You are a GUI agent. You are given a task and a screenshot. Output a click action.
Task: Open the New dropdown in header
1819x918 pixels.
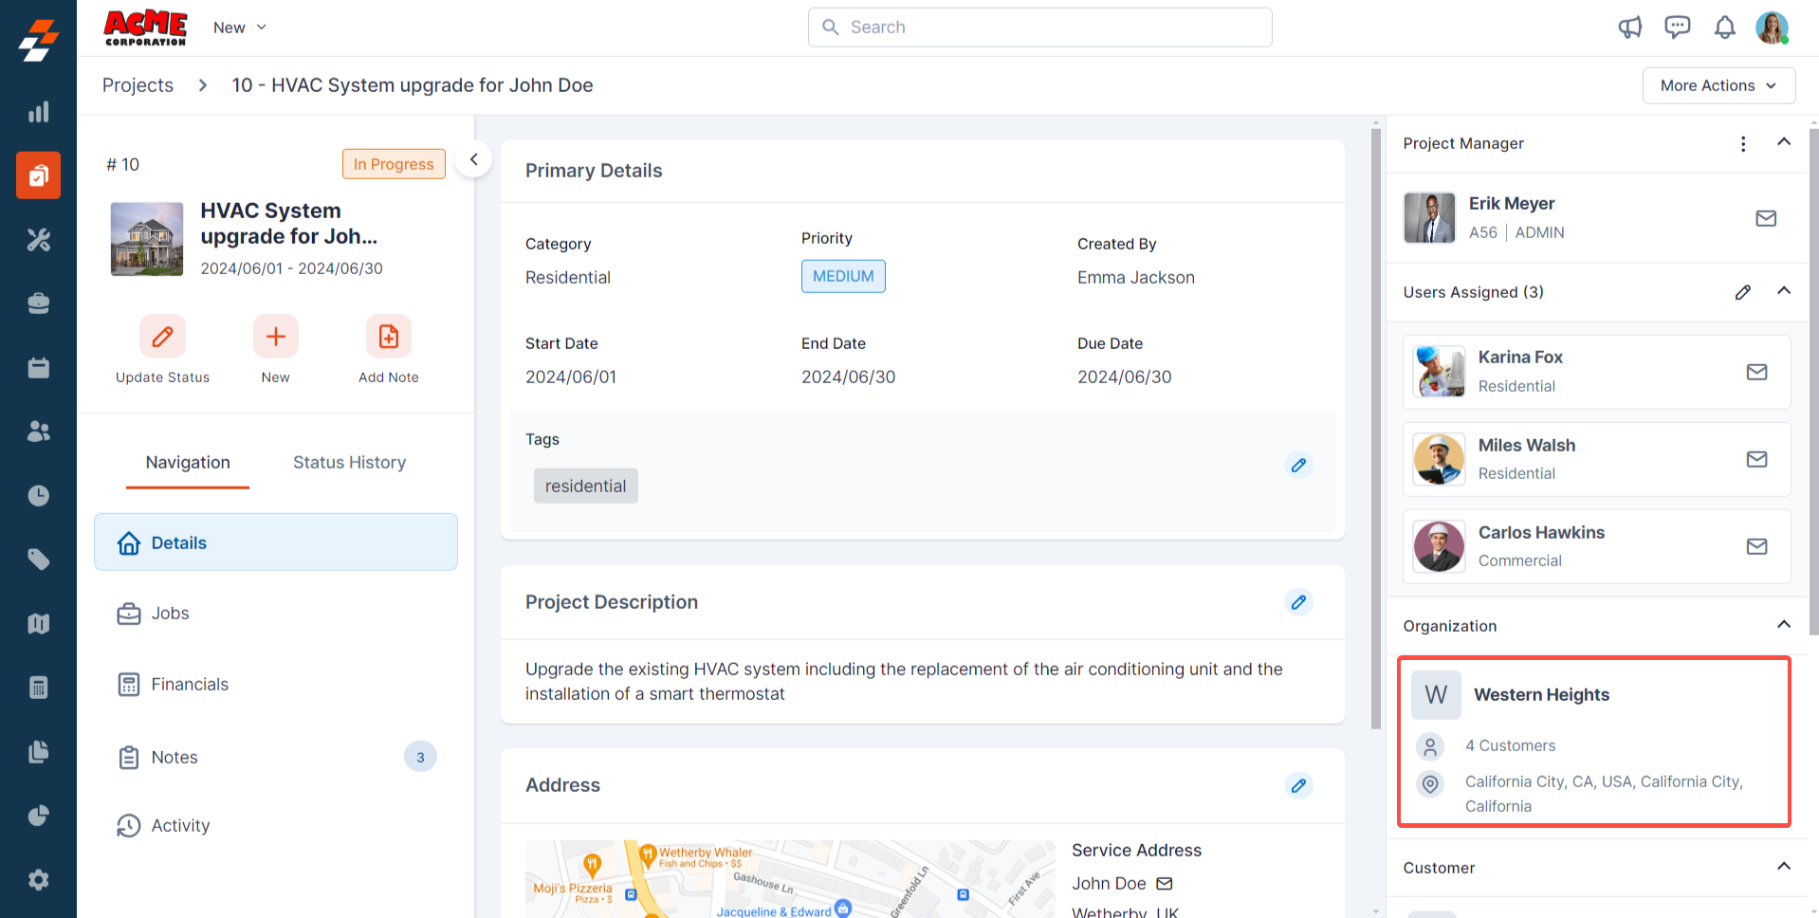(240, 28)
